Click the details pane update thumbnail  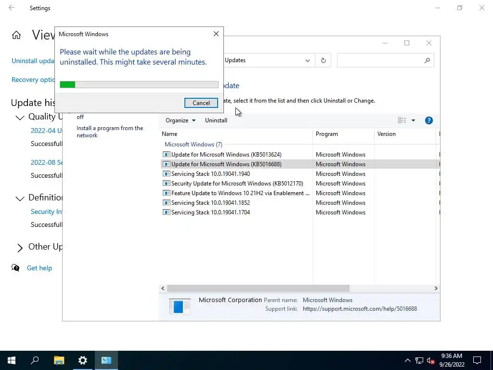tap(180, 306)
